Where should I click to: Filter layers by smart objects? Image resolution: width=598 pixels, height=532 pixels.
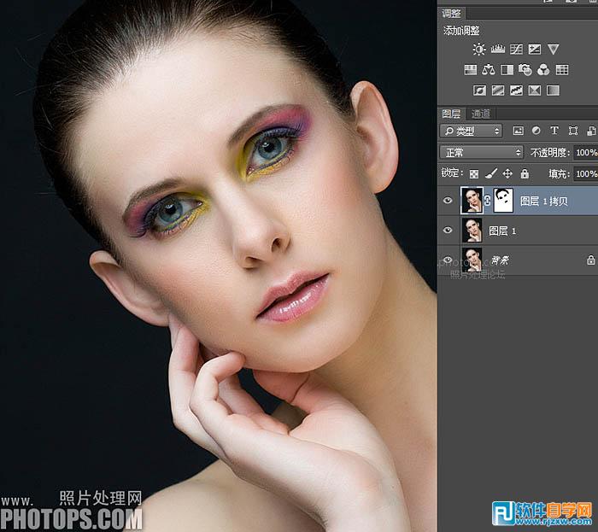click(591, 131)
